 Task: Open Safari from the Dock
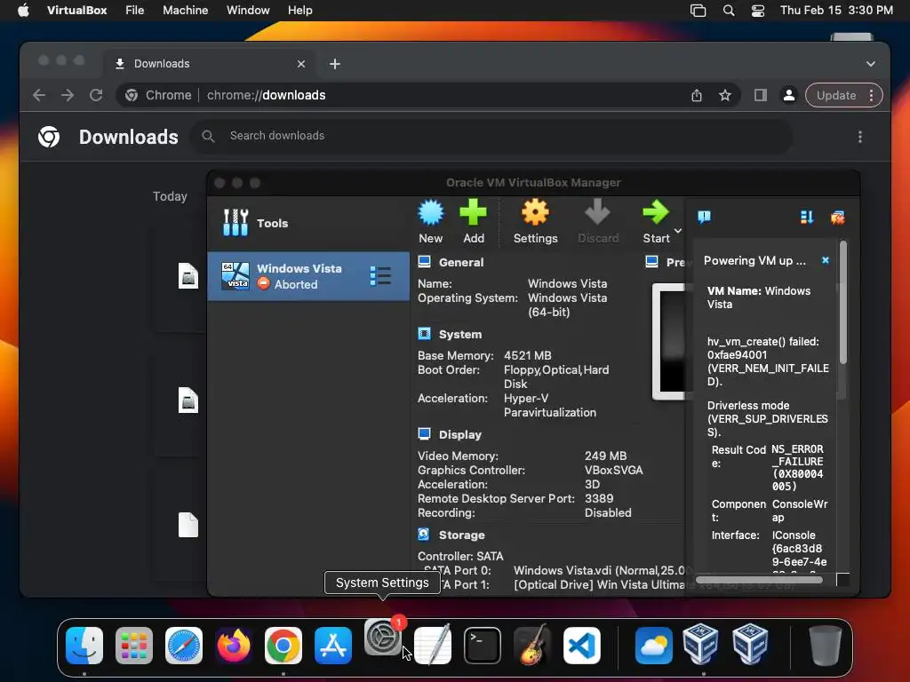tap(184, 645)
